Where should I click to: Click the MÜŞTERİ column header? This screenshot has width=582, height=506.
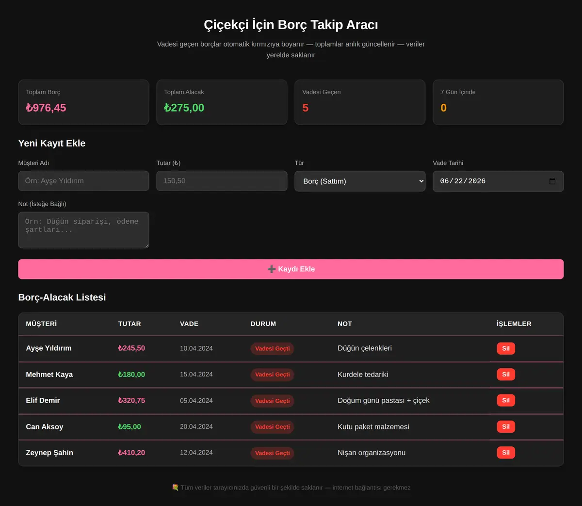[x=41, y=324]
